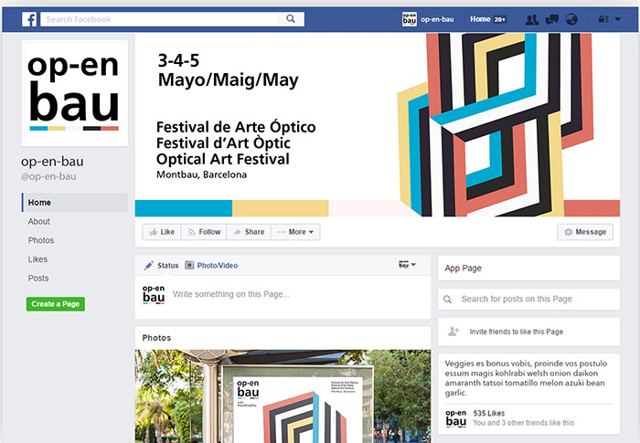Select Photos in the left sidebar
Screen dimensions: 640x443
[x=41, y=240]
